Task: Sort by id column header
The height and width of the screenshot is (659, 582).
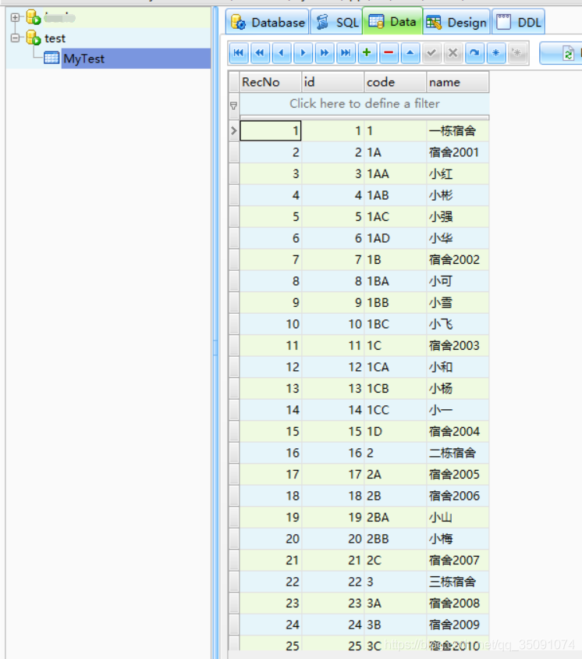Action: [x=332, y=82]
